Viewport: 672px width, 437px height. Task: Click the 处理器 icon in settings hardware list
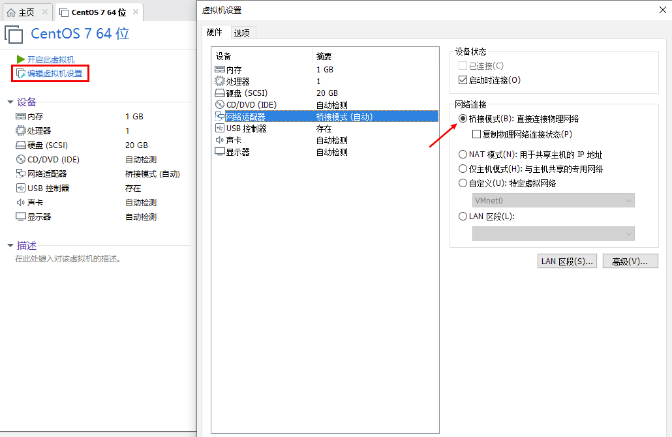click(x=219, y=81)
